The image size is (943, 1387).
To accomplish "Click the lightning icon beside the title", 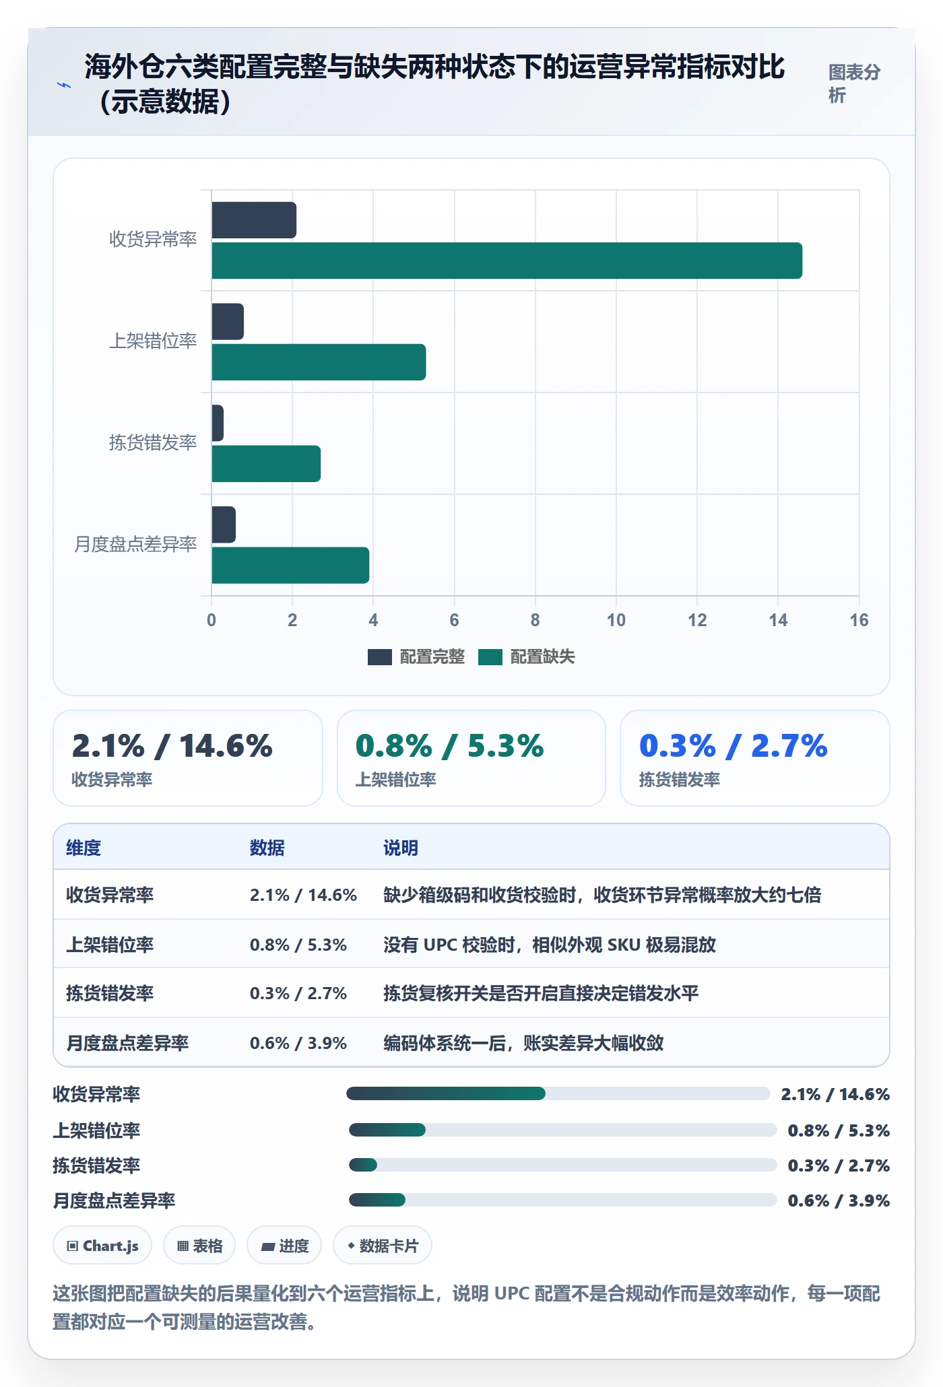I will pos(64,85).
